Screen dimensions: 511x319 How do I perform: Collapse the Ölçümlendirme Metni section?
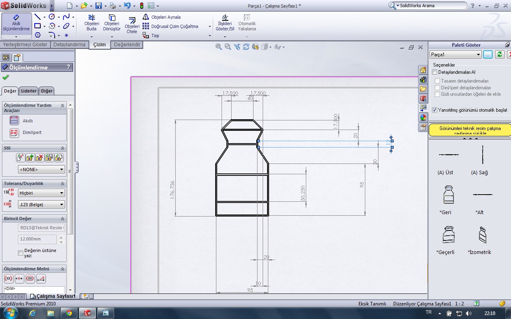pyautogui.click(x=62, y=269)
